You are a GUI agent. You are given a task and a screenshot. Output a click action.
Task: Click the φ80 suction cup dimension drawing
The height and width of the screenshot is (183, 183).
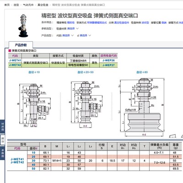coord(142,108)
